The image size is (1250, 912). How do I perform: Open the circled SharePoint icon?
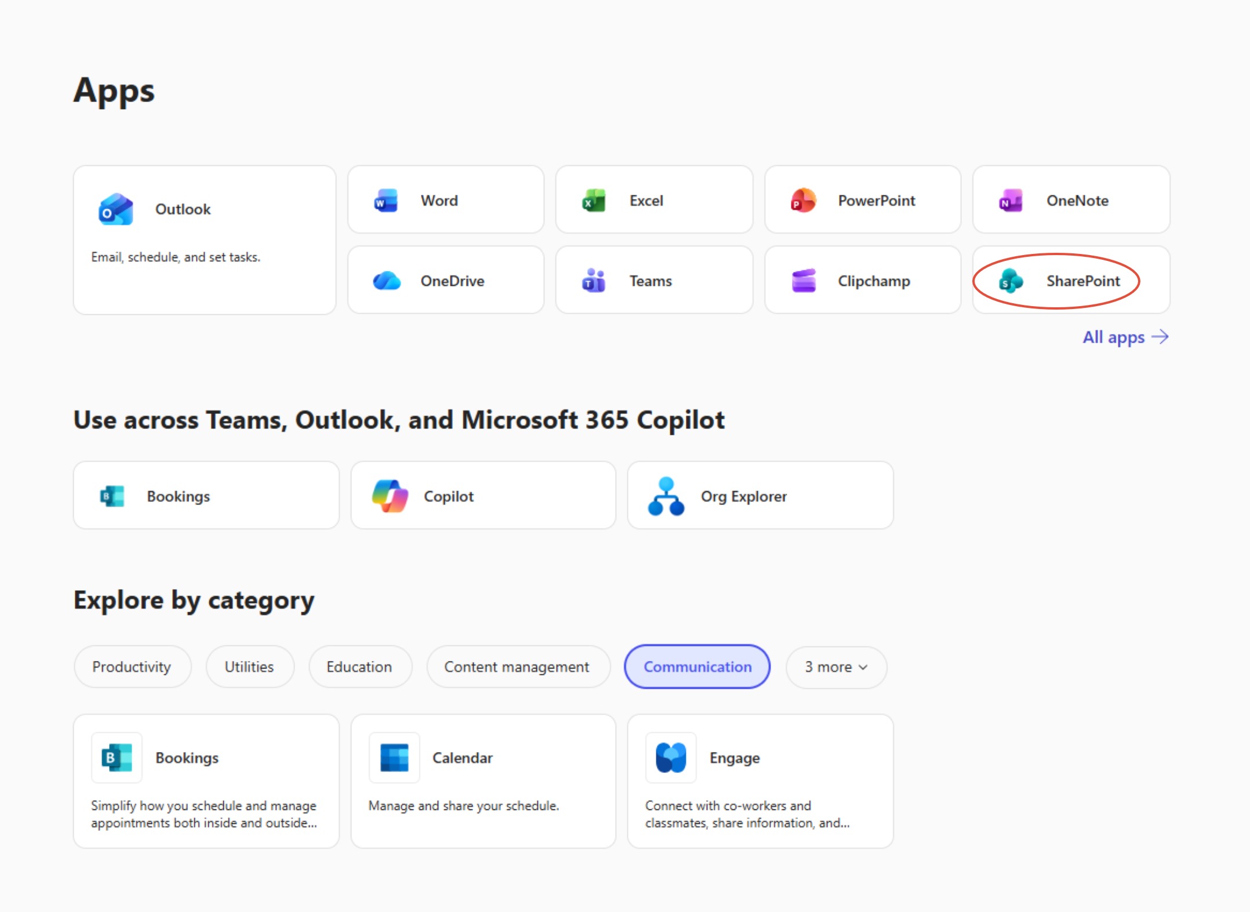(1011, 281)
